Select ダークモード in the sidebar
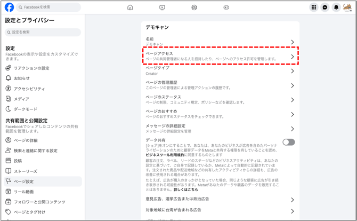This screenshot has width=357, height=221. coord(25,109)
